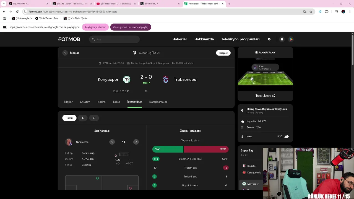354x199 pixels.
Task: Open tab search dropdown arrow
Action: coord(4,4)
